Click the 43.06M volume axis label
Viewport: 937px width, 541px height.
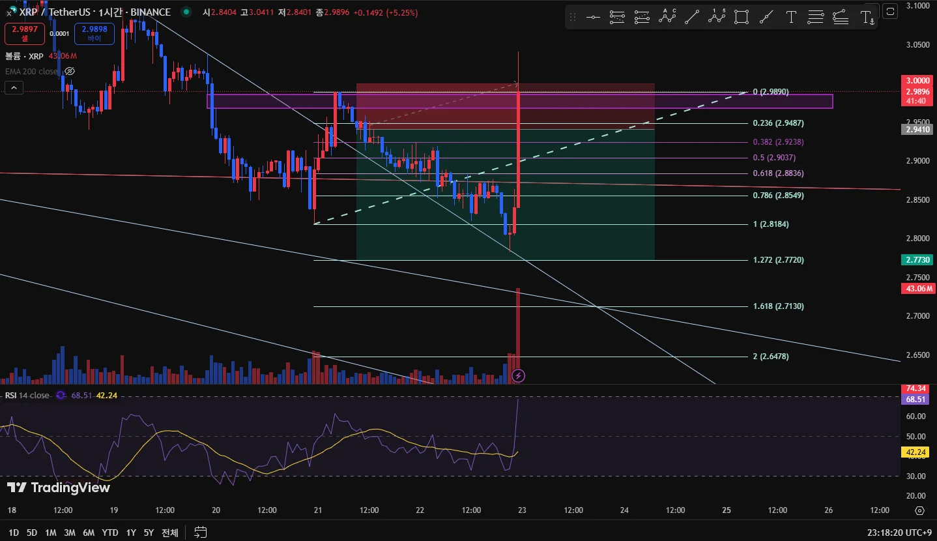pyautogui.click(x=917, y=288)
